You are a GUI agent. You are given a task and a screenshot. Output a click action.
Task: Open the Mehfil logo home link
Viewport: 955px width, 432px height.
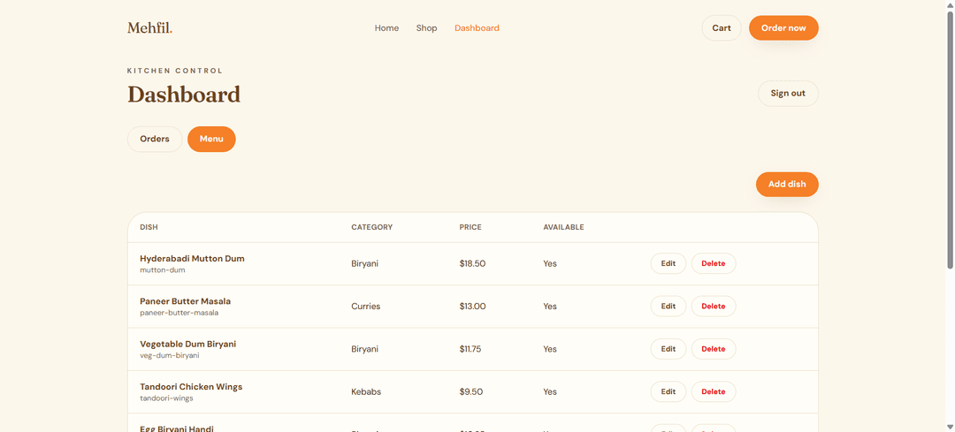149,28
